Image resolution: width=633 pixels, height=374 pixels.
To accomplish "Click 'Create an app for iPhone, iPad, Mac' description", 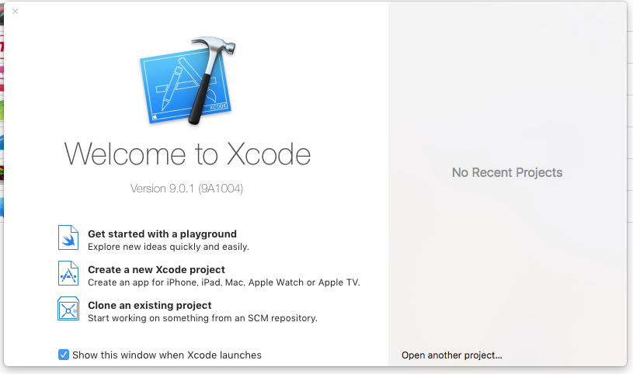I will [x=224, y=282].
